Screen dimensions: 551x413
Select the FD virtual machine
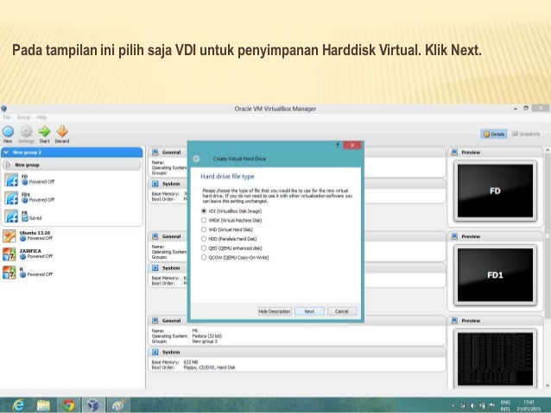click(x=72, y=179)
